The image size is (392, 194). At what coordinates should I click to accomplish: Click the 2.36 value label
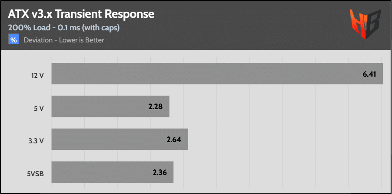160,172
